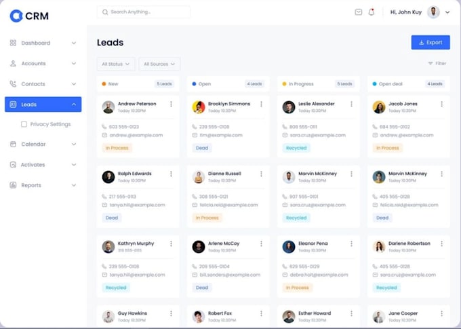
Task: Open Esther Howard card options menu
Action: [351, 313]
